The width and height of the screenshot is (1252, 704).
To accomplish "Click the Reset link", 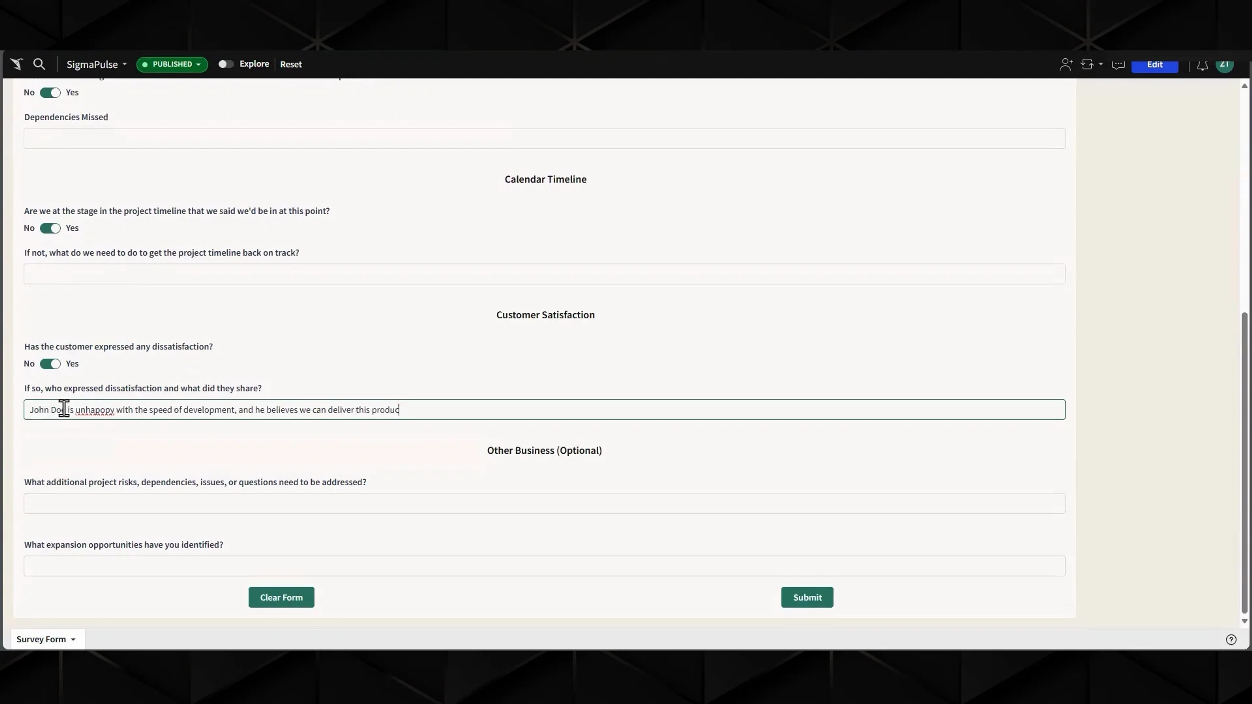I will (291, 64).
